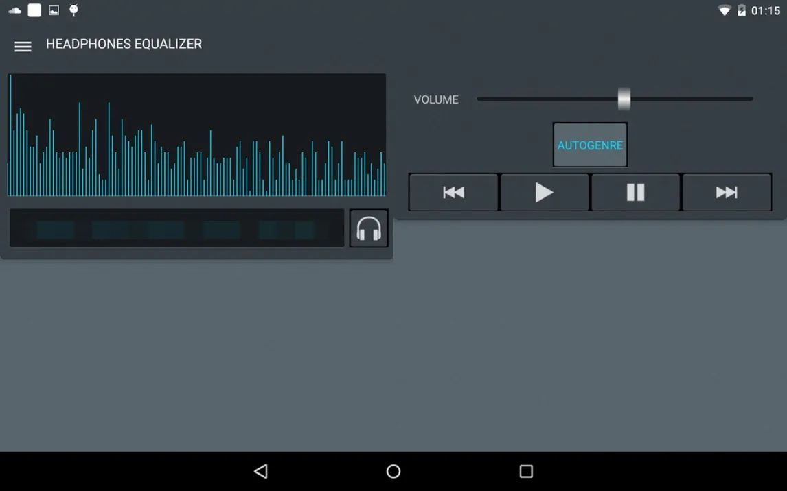Screen dimensions: 787x491
Task: Tap the preset bar beside headphones icon
Action: (176, 228)
